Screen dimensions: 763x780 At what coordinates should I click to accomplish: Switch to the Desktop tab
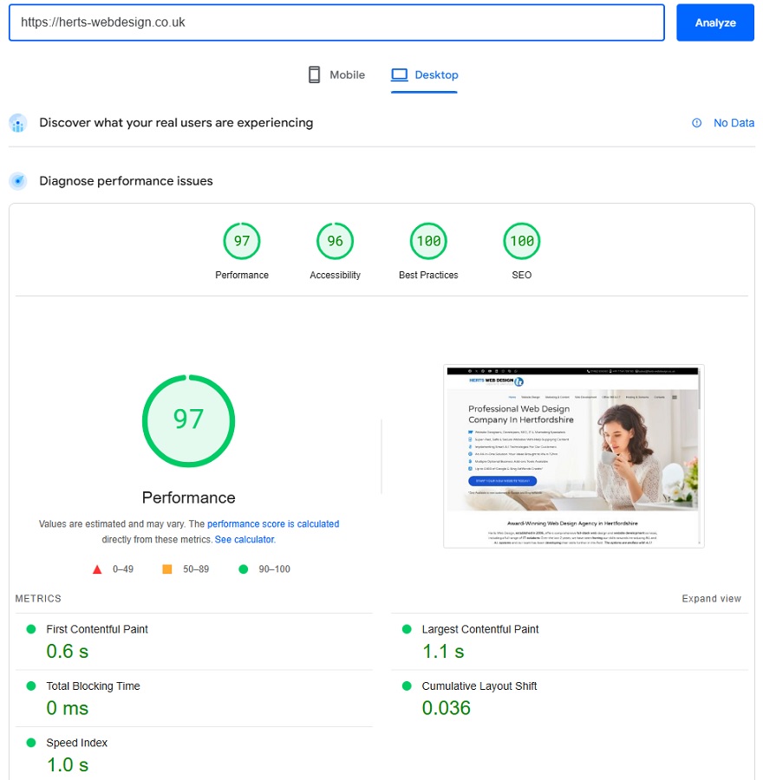click(x=424, y=75)
